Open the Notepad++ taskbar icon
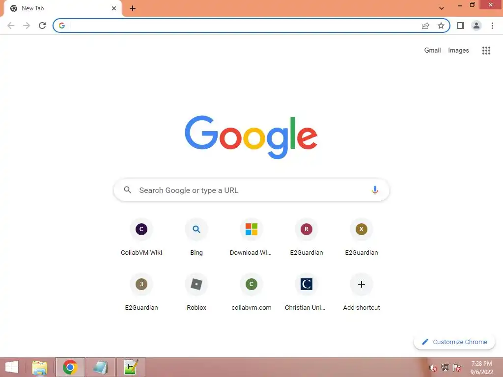The width and height of the screenshot is (503, 377). 131,367
